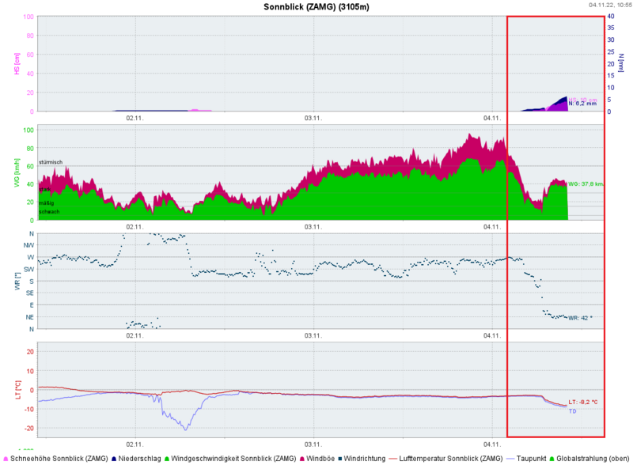Click the WR [°] axis title

click(17, 282)
